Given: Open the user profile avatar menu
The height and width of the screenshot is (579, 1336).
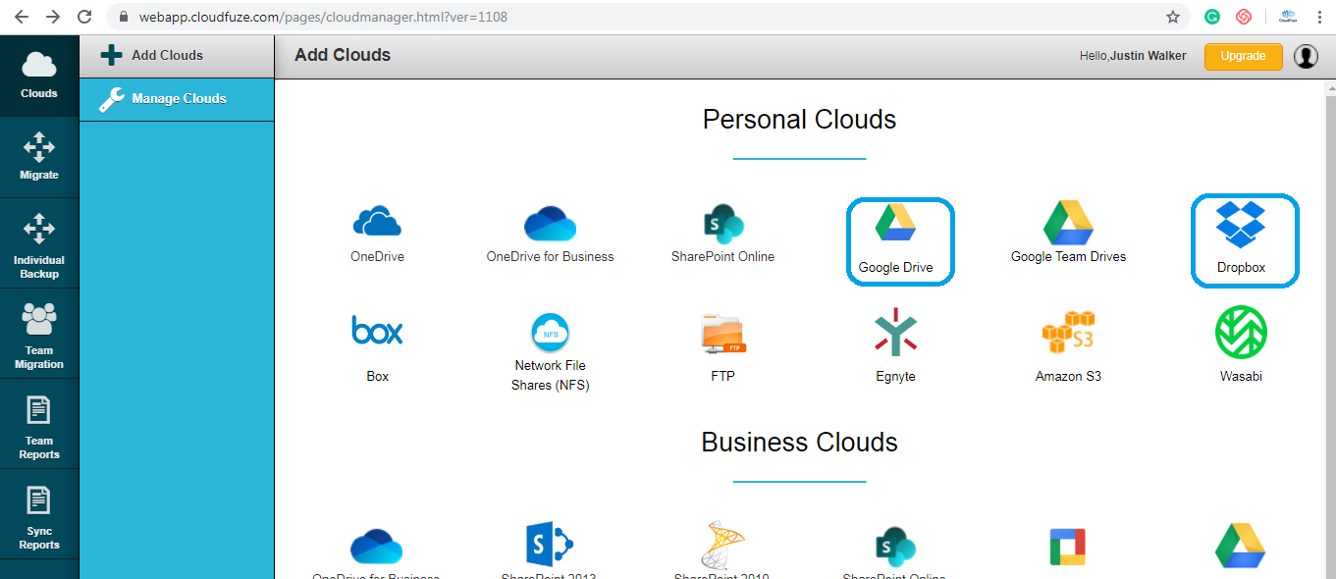Looking at the screenshot, I should 1306,56.
